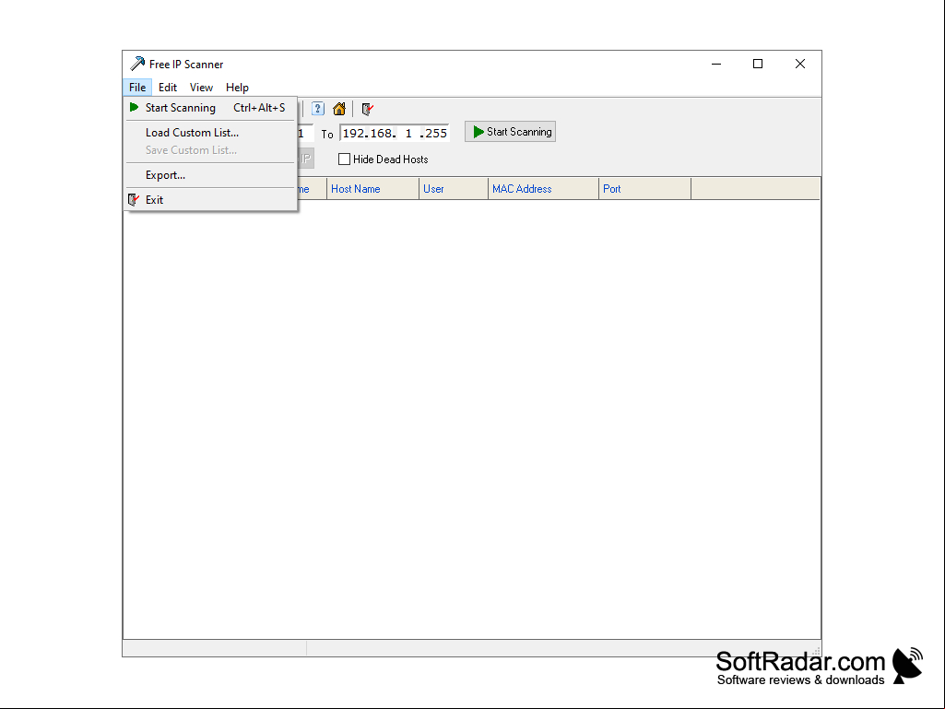Screen dimensions: 945x709
Task: Sort by the User column header
Action: pyautogui.click(x=454, y=189)
